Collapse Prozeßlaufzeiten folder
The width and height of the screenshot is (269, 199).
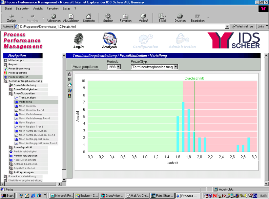(28, 93)
